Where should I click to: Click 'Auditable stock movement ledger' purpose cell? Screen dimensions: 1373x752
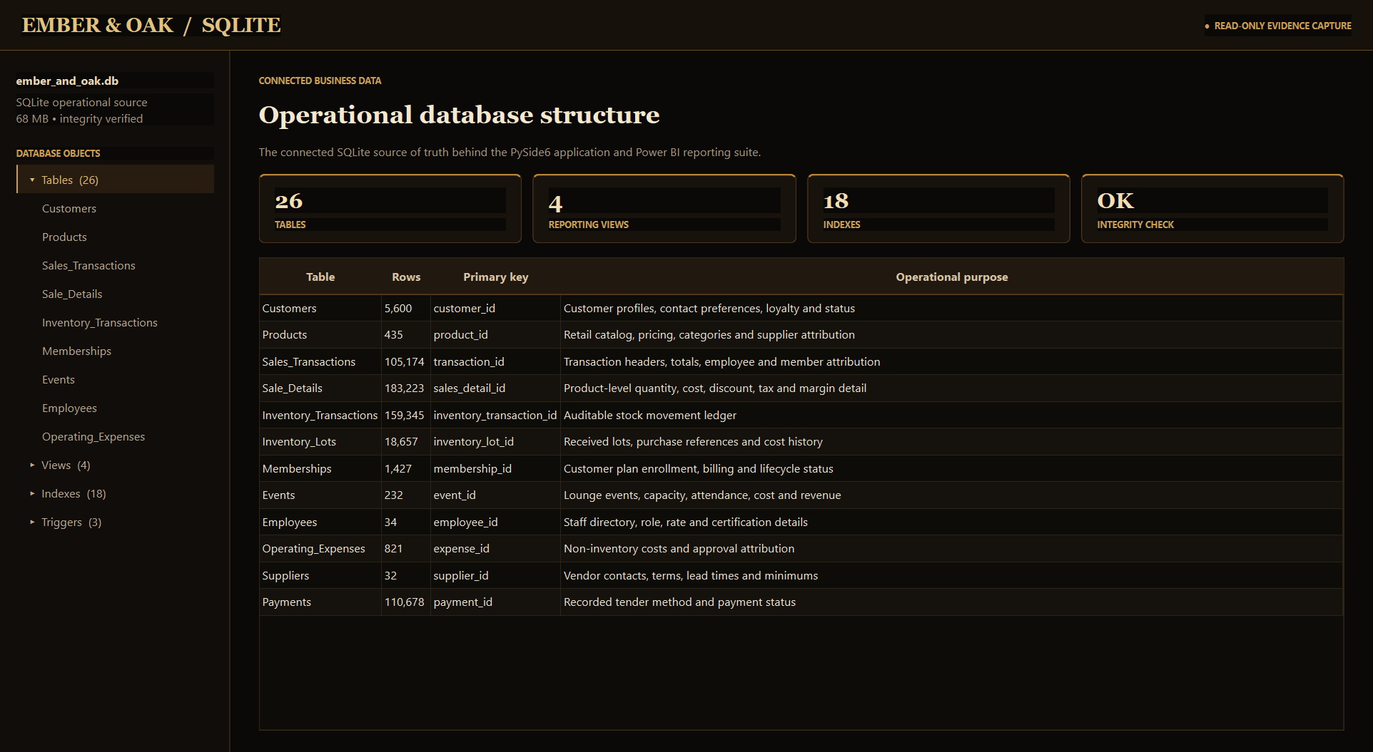952,415
